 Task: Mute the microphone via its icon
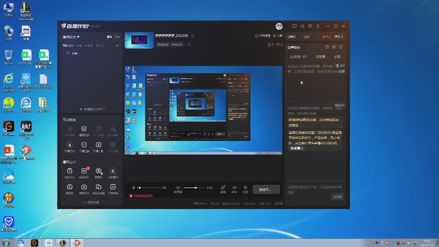[133, 188]
